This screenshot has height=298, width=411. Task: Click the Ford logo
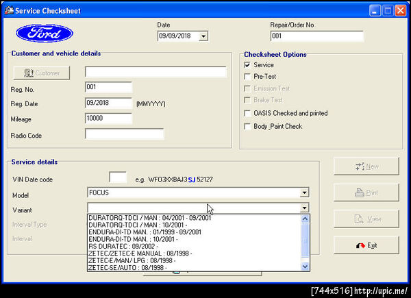pyautogui.click(x=45, y=34)
